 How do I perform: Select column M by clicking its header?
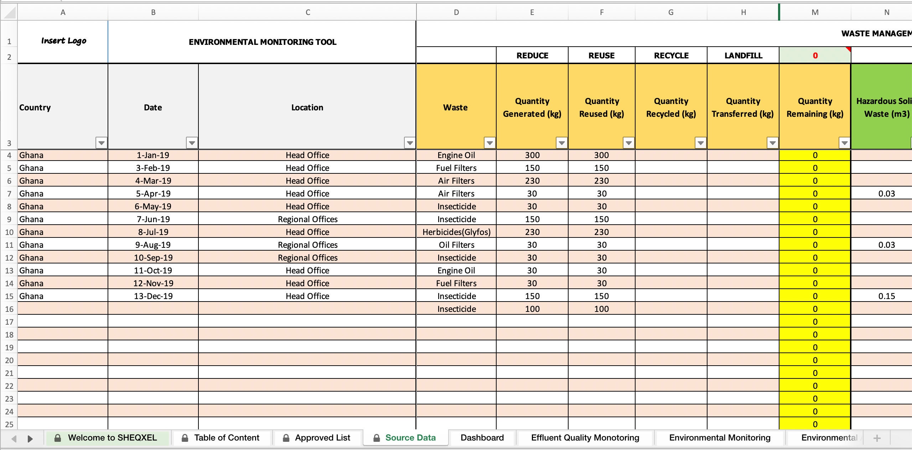pos(815,12)
